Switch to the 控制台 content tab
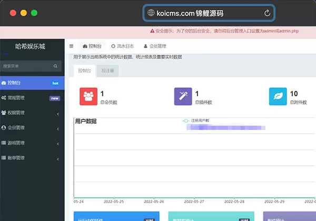 point(84,71)
